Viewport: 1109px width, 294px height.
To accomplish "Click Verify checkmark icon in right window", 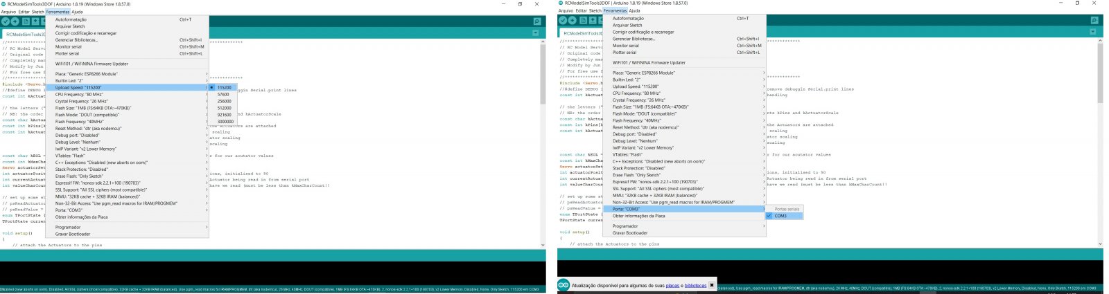I will [x=563, y=20].
